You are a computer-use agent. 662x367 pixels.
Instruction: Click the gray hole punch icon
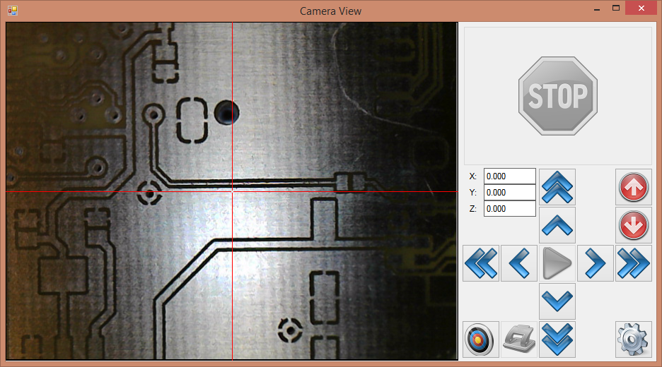point(519,339)
